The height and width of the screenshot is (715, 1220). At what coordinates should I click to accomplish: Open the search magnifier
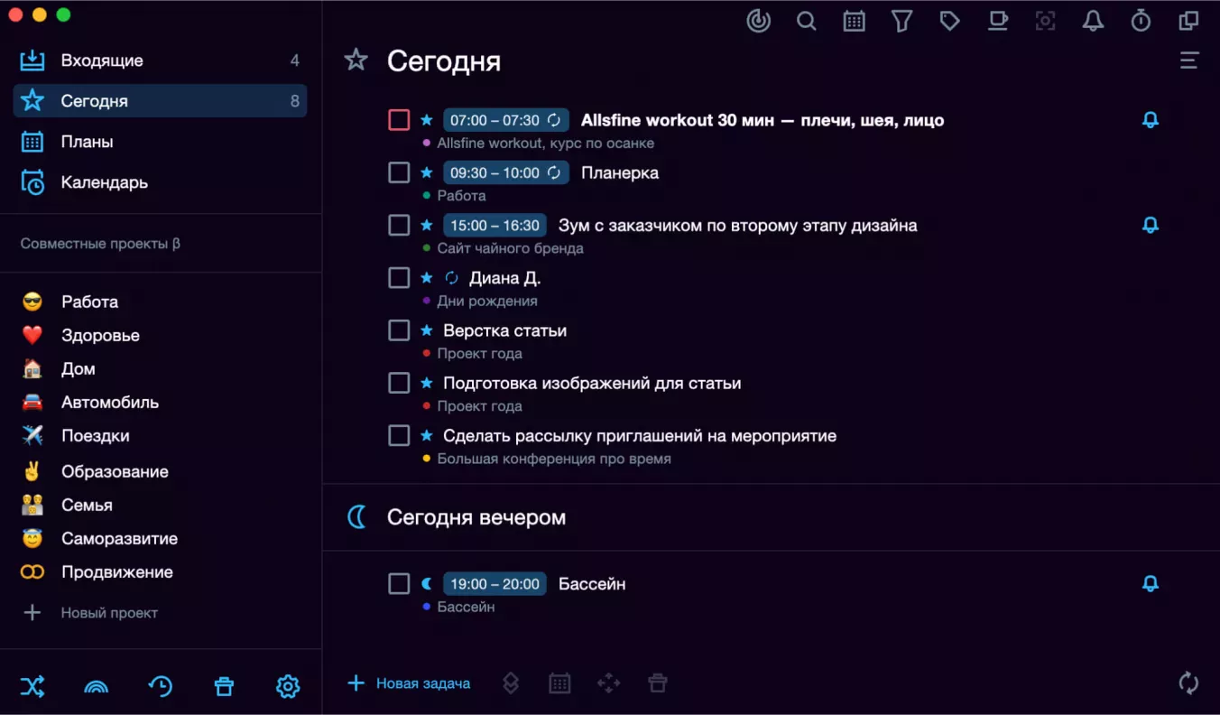click(x=807, y=21)
